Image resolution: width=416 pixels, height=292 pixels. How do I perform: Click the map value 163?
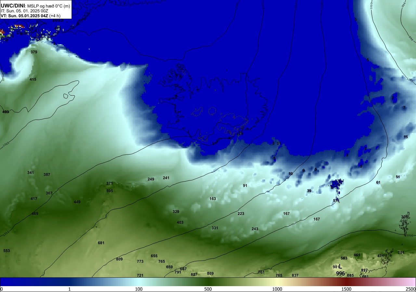tap(213, 199)
